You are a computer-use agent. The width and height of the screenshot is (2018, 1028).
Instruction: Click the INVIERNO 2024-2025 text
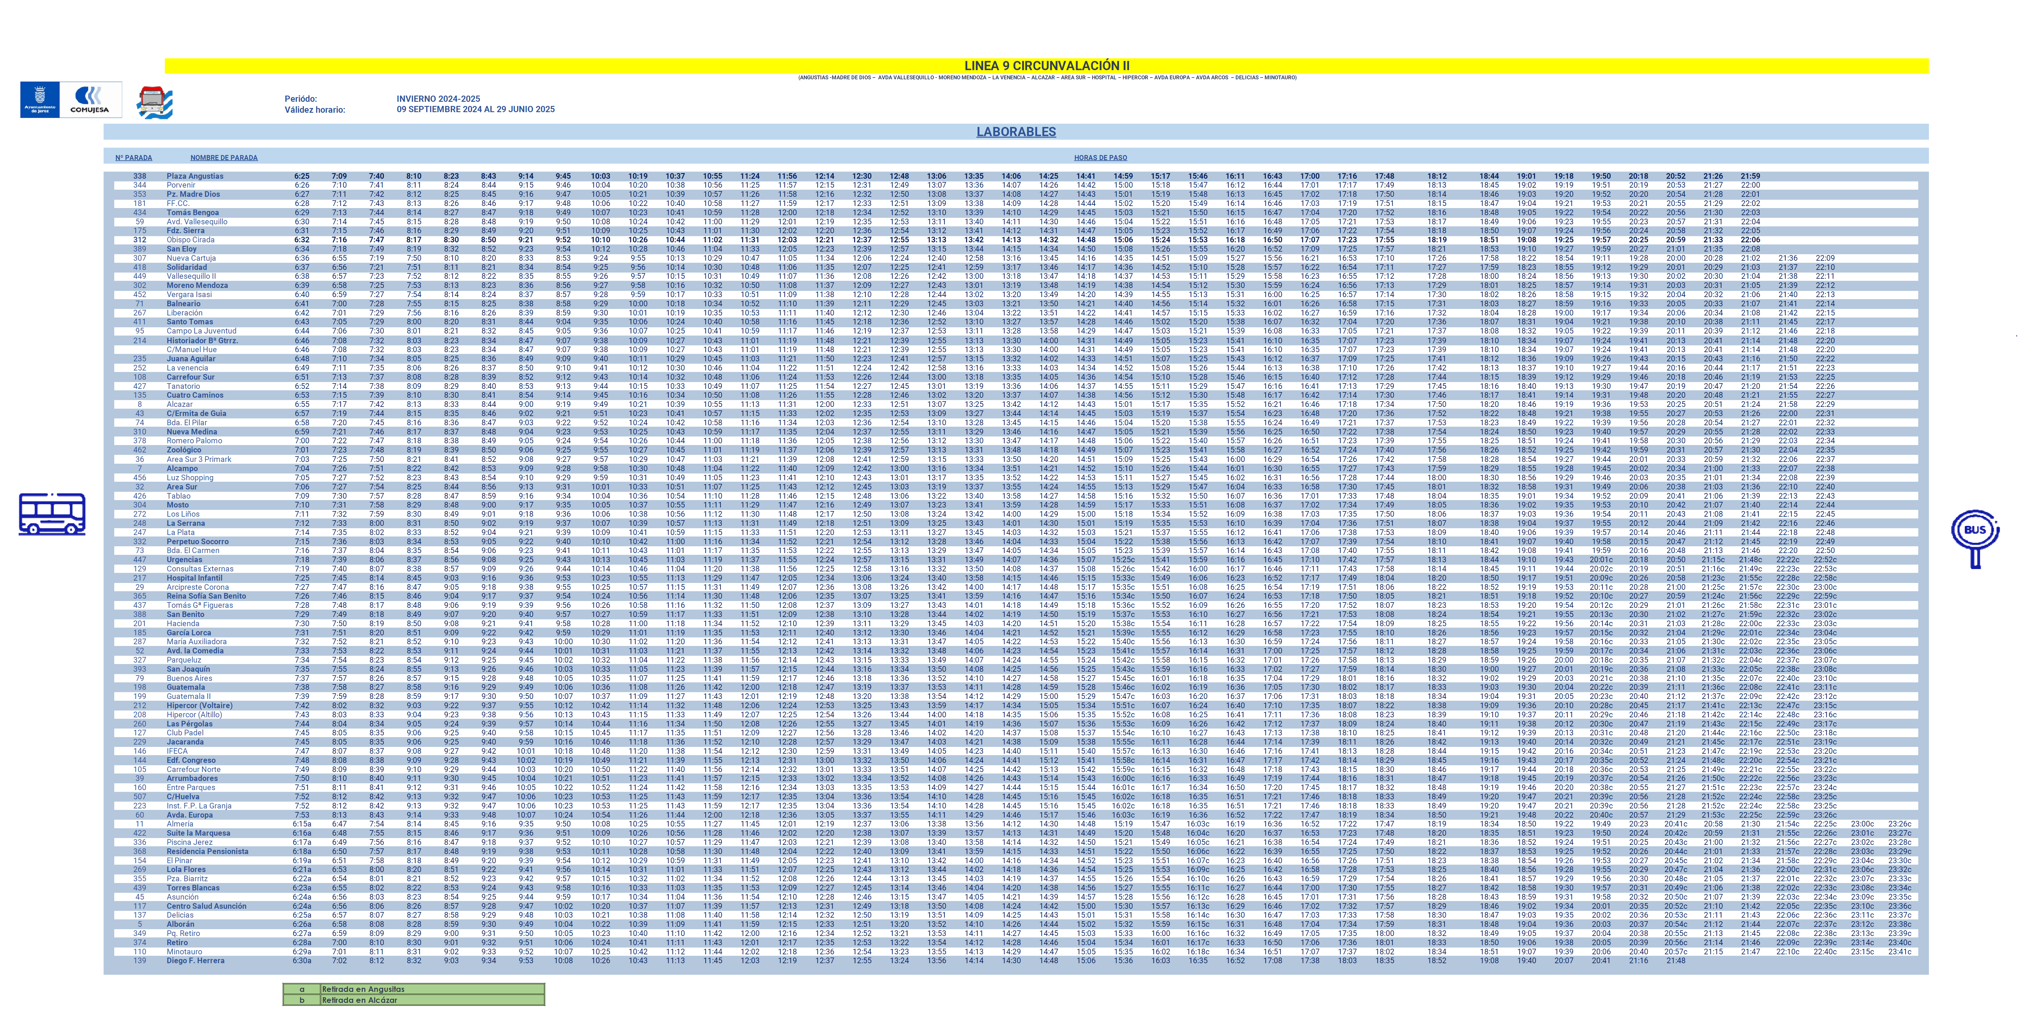(439, 99)
